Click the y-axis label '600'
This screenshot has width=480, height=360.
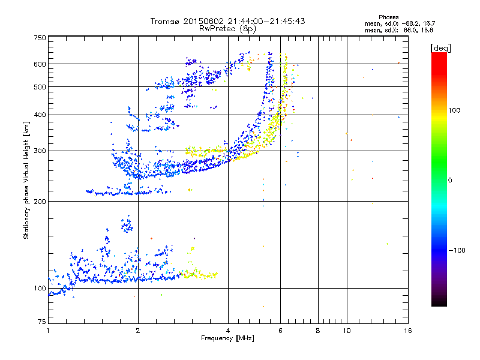40,64
